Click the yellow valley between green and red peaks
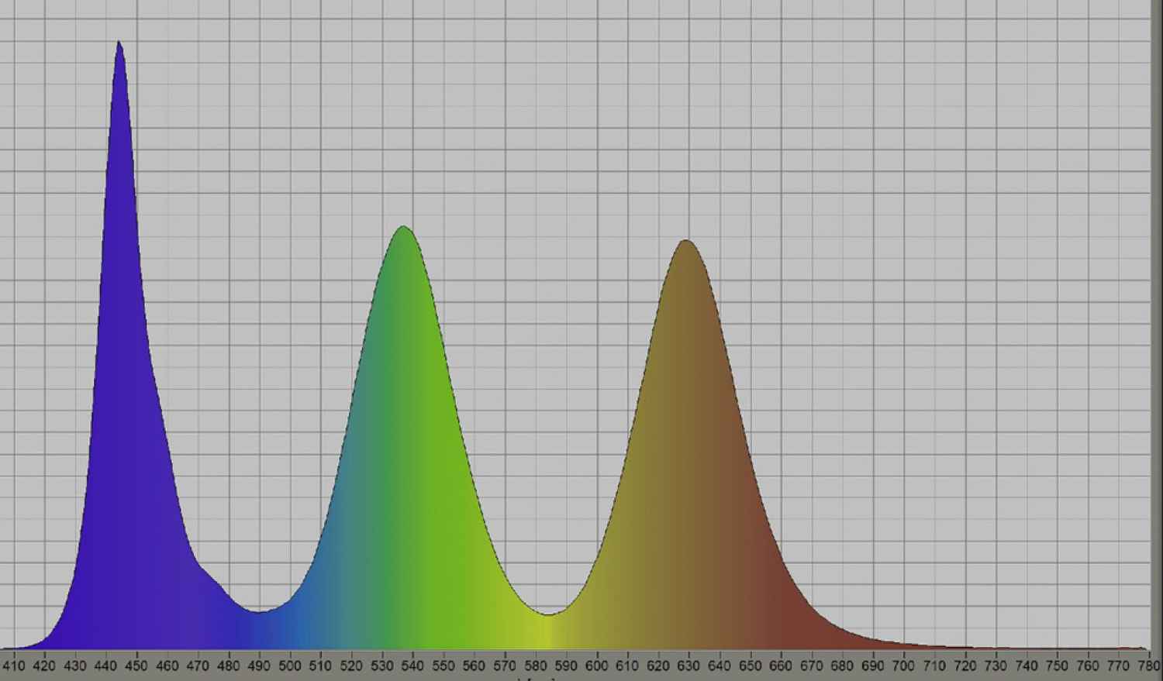 tap(548, 615)
